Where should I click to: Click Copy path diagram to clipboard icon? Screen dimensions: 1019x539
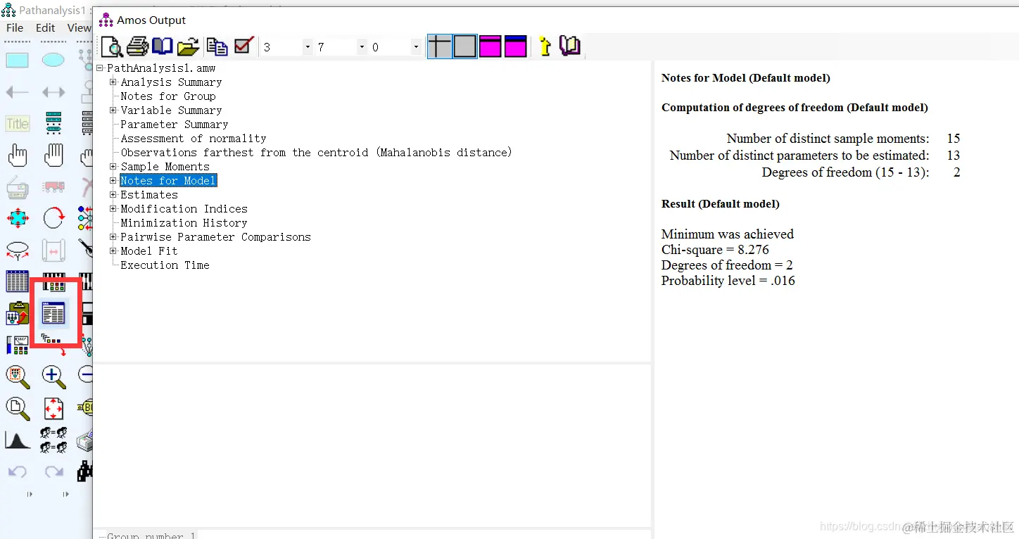coord(18,313)
